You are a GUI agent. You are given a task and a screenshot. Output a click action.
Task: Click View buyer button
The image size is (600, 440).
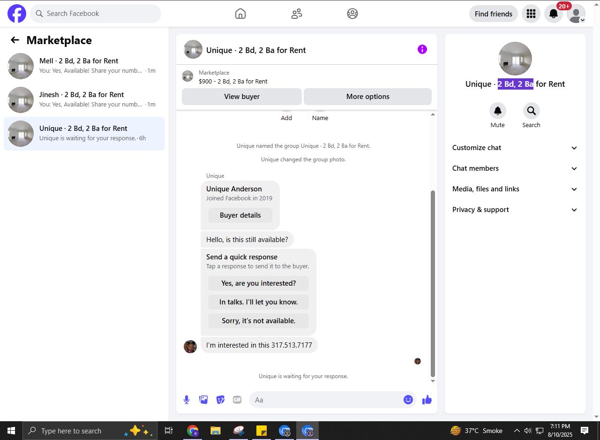click(x=242, y=97)
